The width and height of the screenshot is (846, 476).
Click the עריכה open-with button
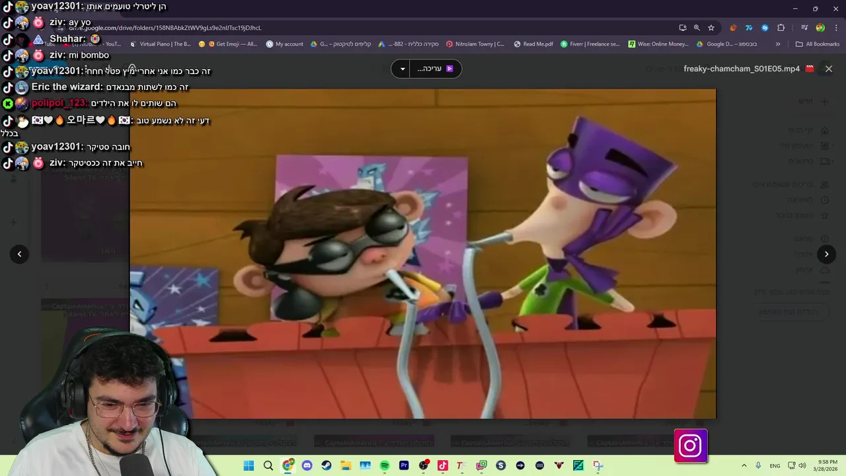click(x=436, y=69)
